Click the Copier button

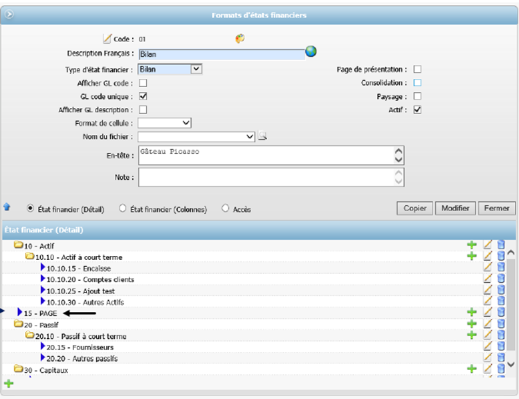[x=415, y=208]
